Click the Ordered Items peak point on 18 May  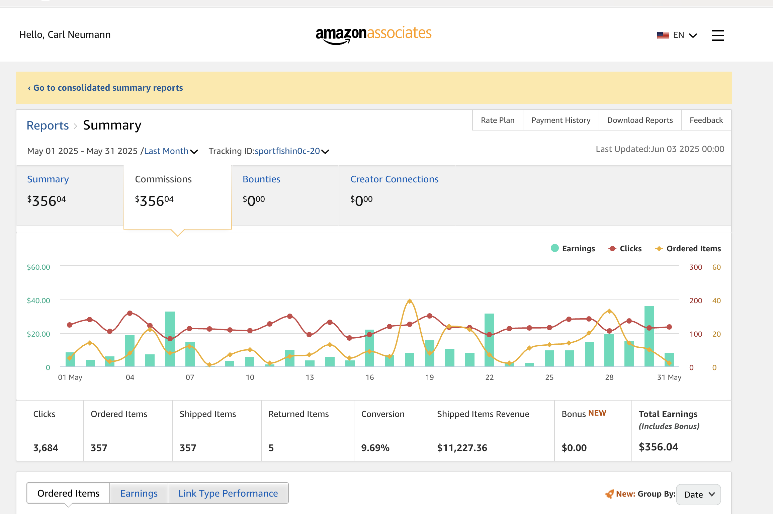click(410, 301)
